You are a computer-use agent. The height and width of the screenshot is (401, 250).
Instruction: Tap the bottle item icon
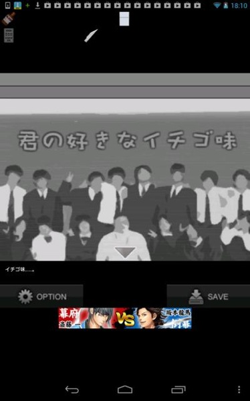click(x=9, y=19)
